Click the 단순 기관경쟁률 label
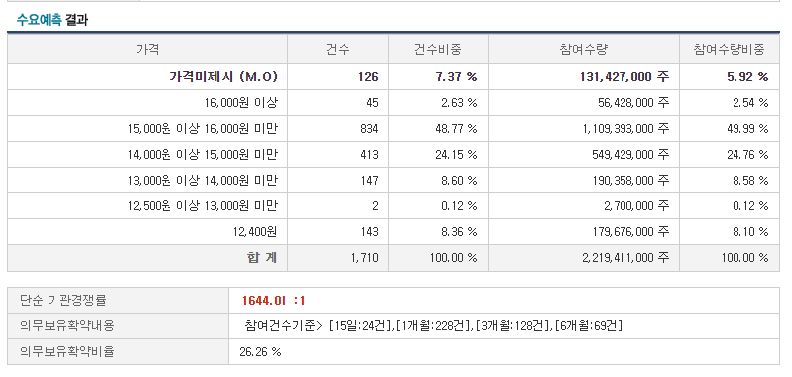This screenshot has height=377, width=792. pos(63,301)
